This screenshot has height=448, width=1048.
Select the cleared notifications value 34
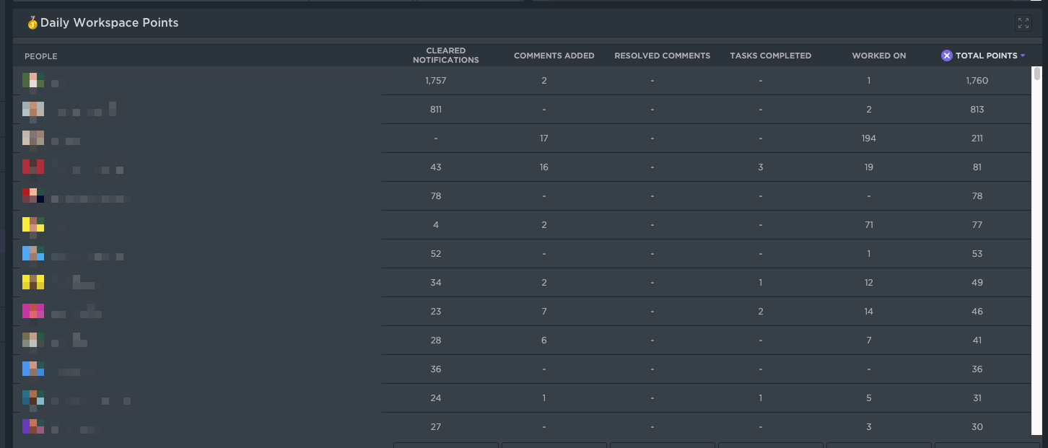point(436,283)
